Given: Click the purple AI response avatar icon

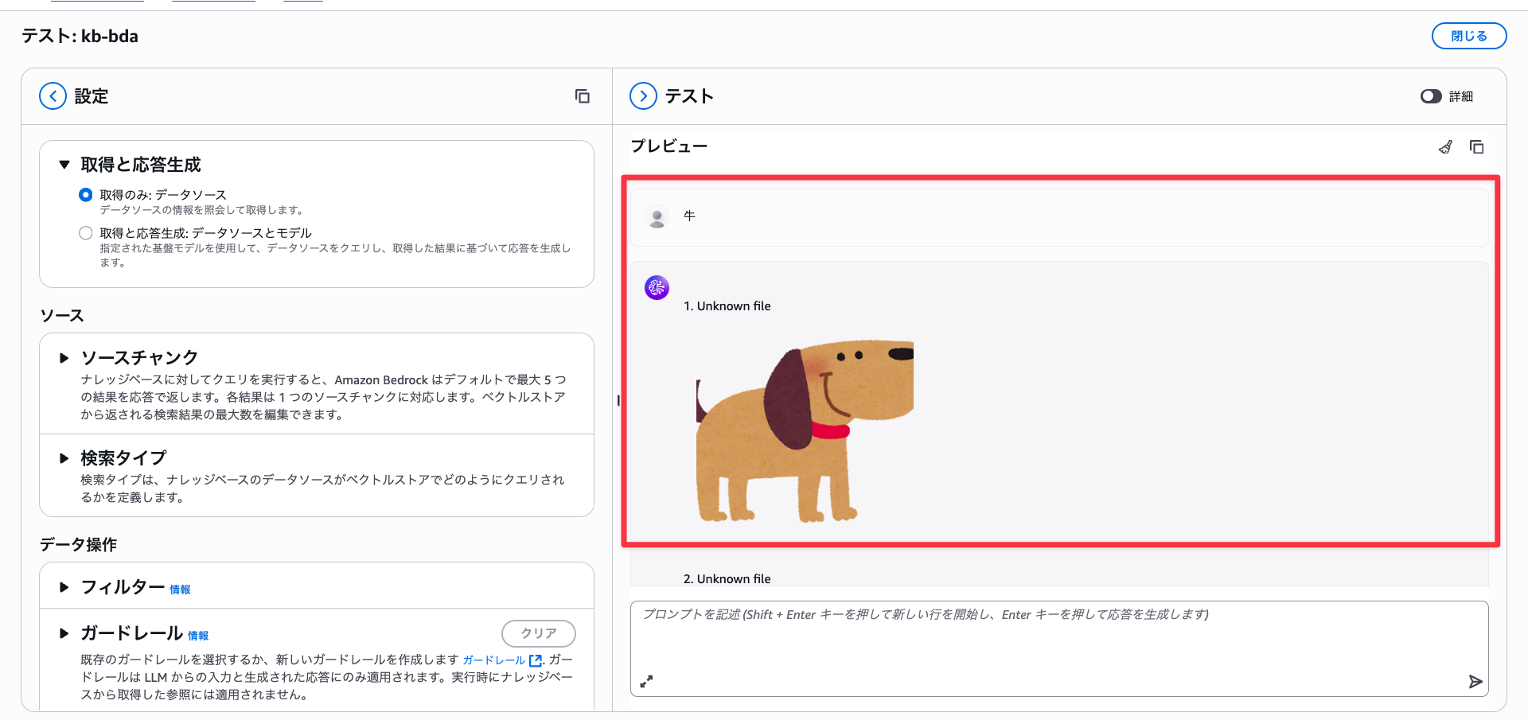Looking at the screenshot, I should [657, 288].
